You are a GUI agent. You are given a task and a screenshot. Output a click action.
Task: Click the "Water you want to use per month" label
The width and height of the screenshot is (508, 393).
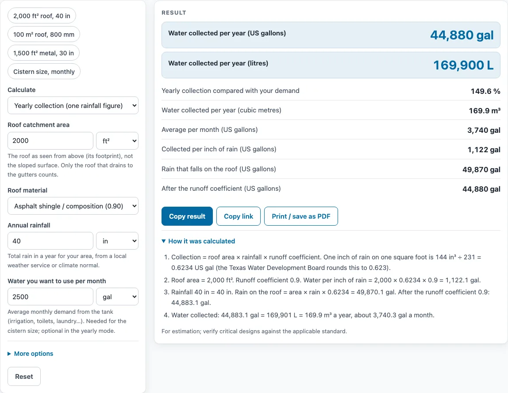point(57,281)
